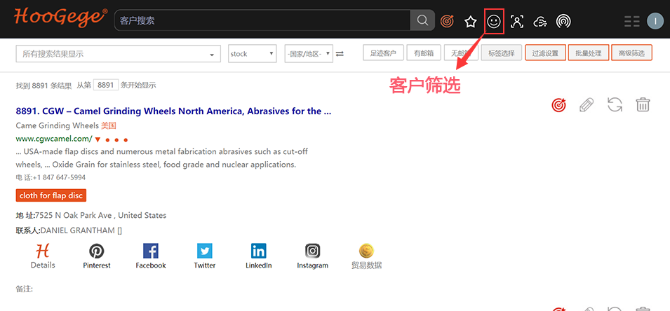Click the broadcast signal icon in header
The width and height of the screenshot is (670, 311).
(x=563, y=21)
